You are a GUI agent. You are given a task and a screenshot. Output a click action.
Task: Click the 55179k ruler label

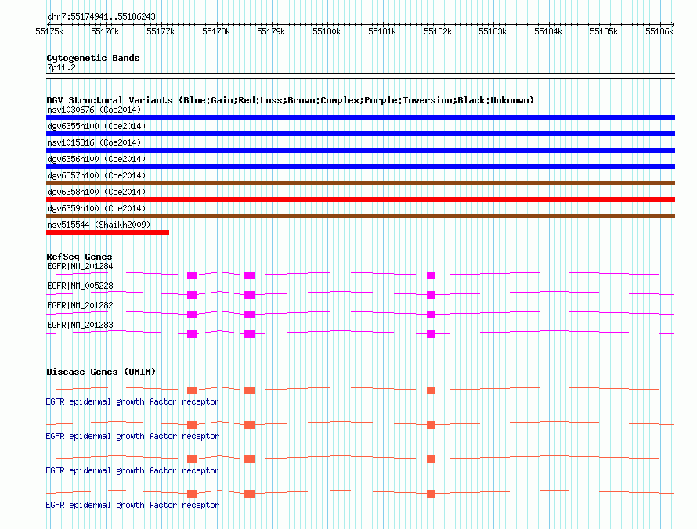click(x=271, y=31)
